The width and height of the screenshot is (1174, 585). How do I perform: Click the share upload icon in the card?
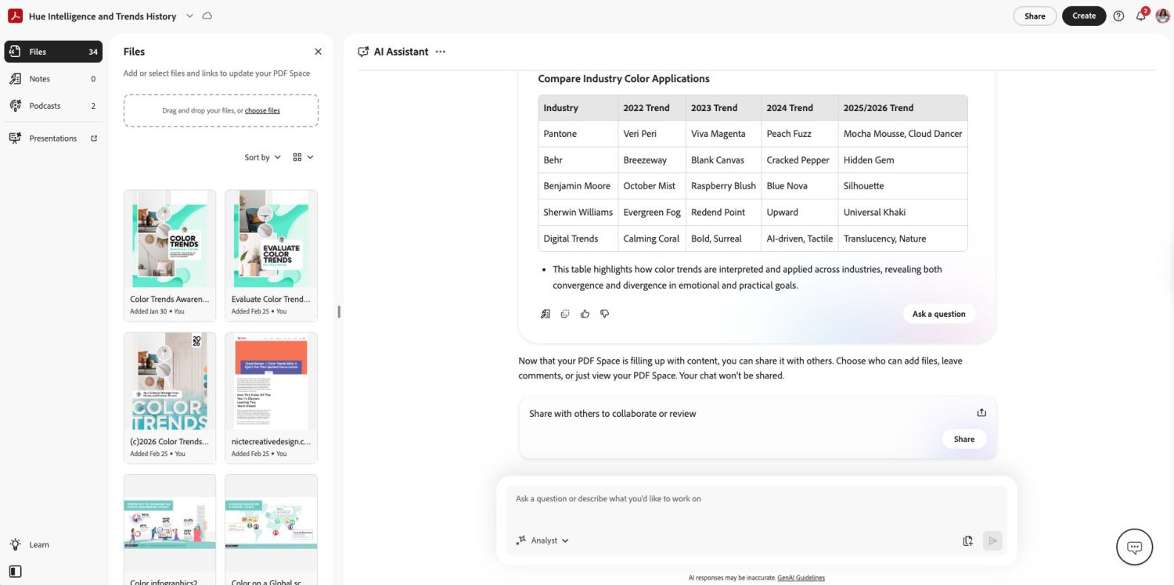[981, 413]
